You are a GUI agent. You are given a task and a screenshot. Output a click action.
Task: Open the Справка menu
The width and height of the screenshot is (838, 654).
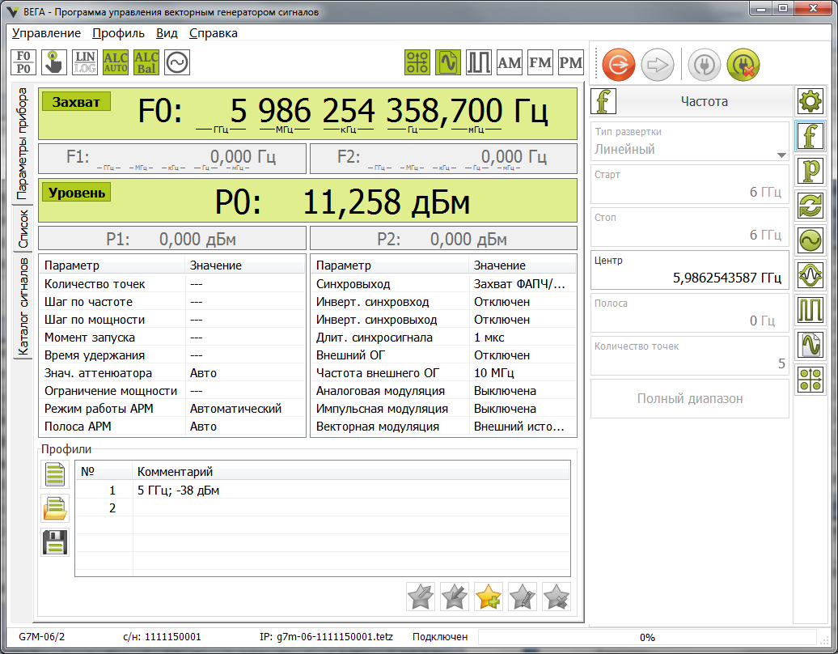click(214, 33)
